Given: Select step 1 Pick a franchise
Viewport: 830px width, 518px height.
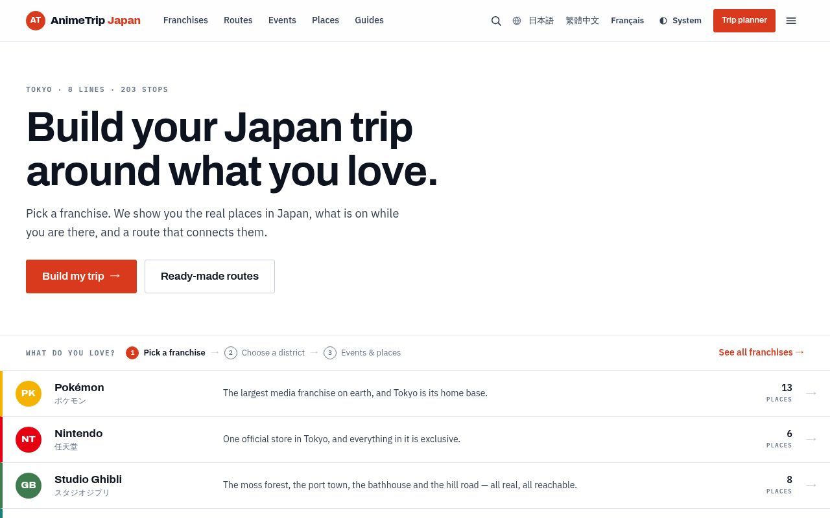Looking at the screenshot, I should pyautogui.click(x=166, y=353).
